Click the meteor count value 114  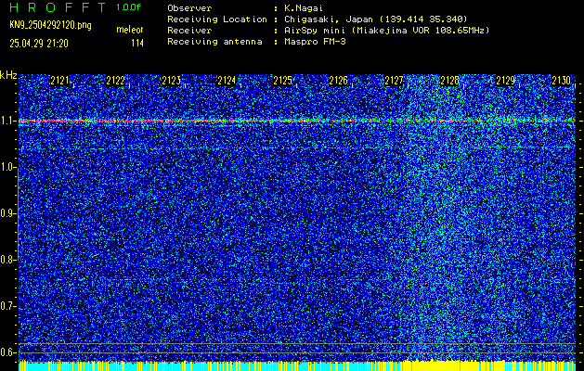(x=137, y=44)
